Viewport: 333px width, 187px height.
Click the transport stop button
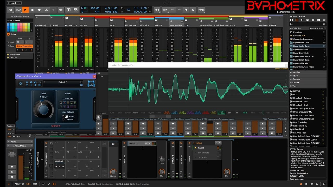32,10
